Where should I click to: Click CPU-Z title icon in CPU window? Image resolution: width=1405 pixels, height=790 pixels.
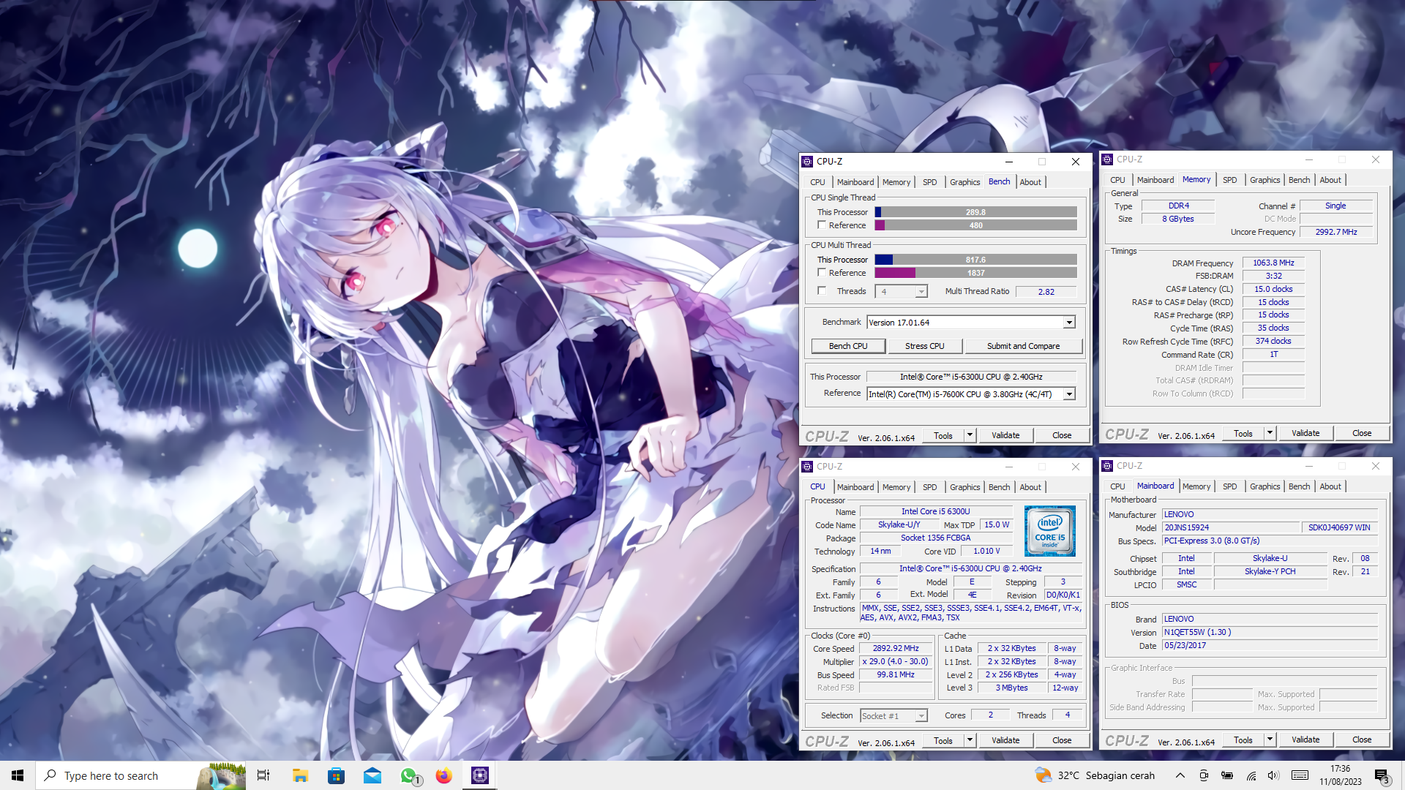tap(807, 467)
